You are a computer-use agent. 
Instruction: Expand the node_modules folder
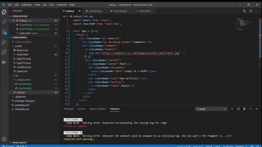coord(34,42)
